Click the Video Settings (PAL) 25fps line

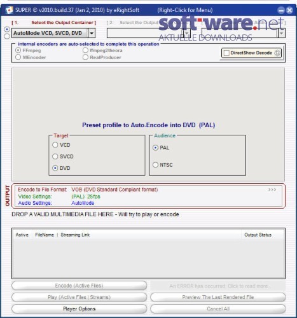[59, 197]
